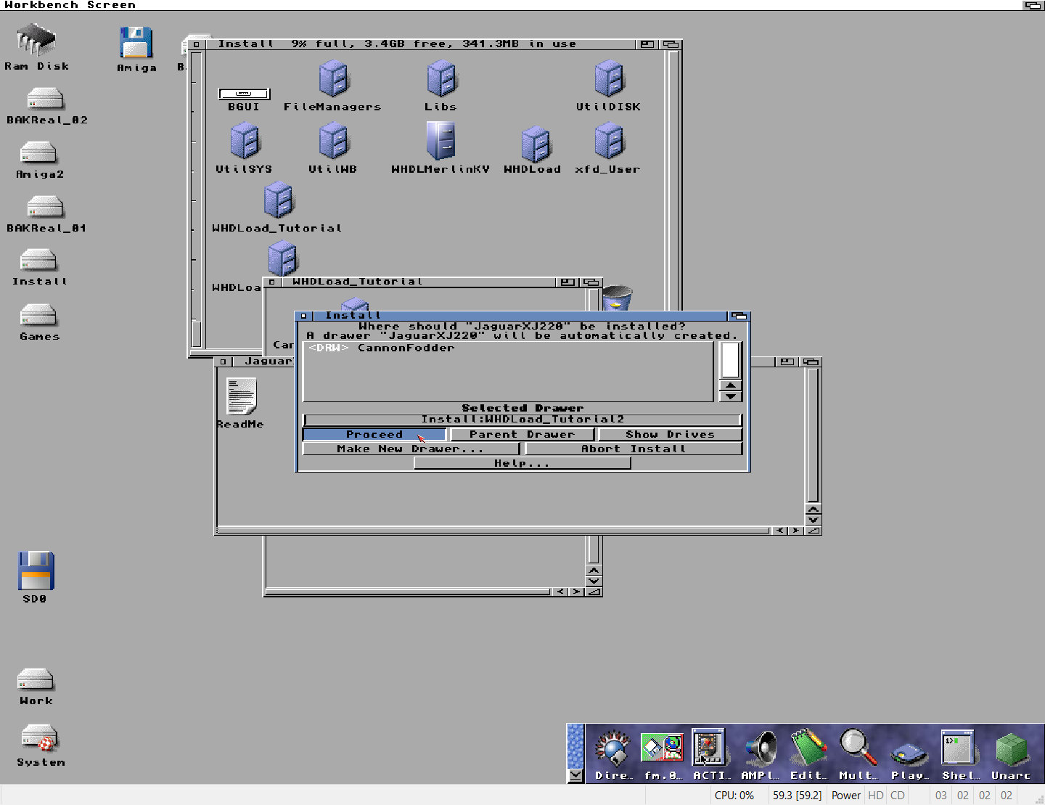The image size is (1045, 805).
Task: Click the Workbench screen depth gadget
Action: (1033, 5)
